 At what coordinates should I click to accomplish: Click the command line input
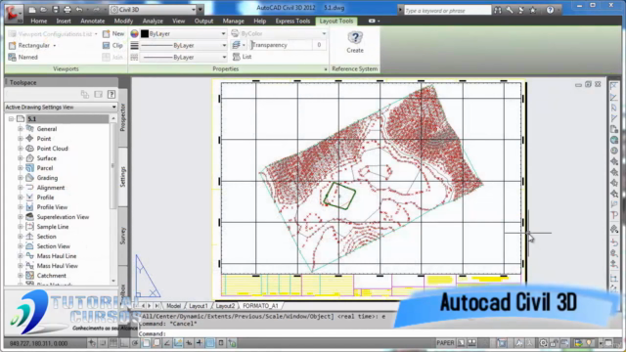pyautogui.click(x=267, y=333)
